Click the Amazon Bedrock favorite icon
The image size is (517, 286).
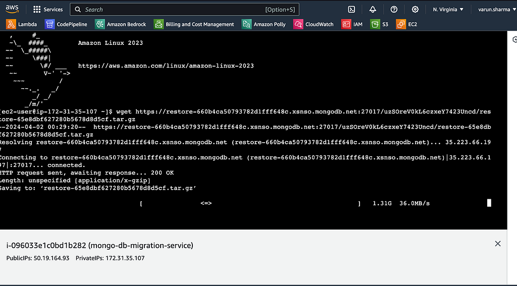[x=99, y=24]
